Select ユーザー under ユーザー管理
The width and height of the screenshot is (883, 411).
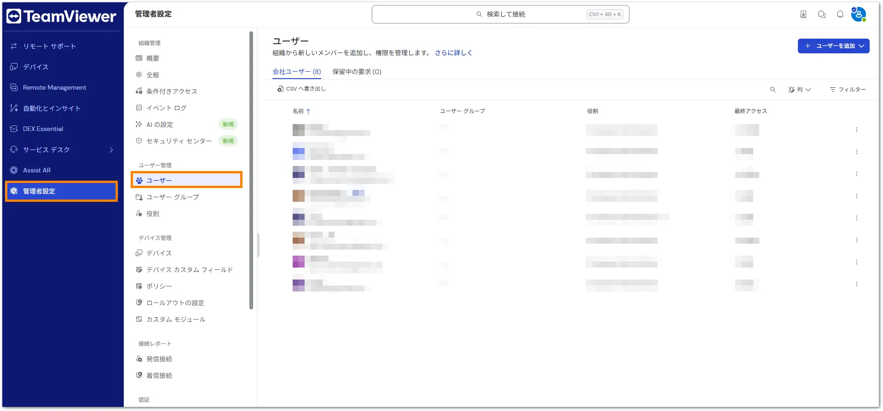coord(186,180)
